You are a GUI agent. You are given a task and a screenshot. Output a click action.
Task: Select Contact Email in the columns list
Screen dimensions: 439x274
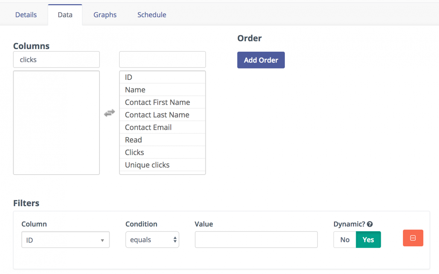point(148,127)
